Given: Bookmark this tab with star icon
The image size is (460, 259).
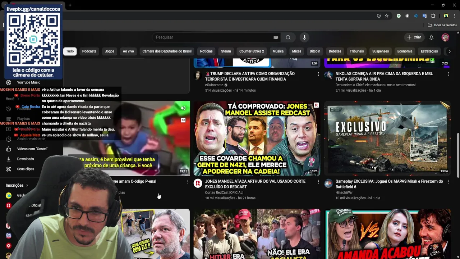Looking at the screenshot, I should [x=387, y=16].
